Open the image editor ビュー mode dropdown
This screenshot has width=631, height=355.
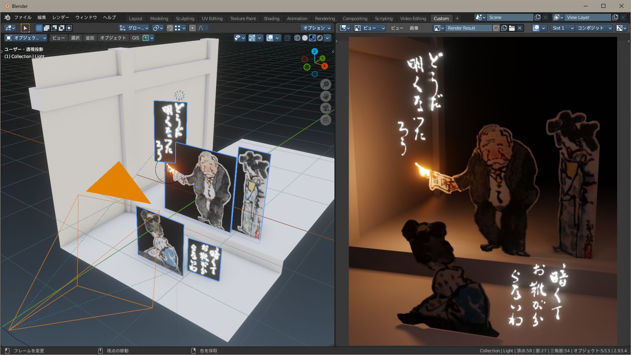370,28
